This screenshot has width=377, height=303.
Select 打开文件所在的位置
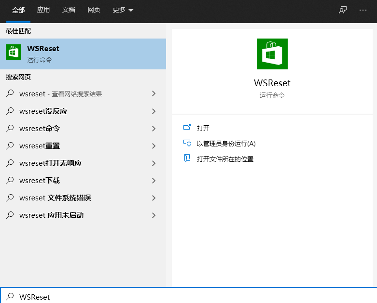coord(225,159)
